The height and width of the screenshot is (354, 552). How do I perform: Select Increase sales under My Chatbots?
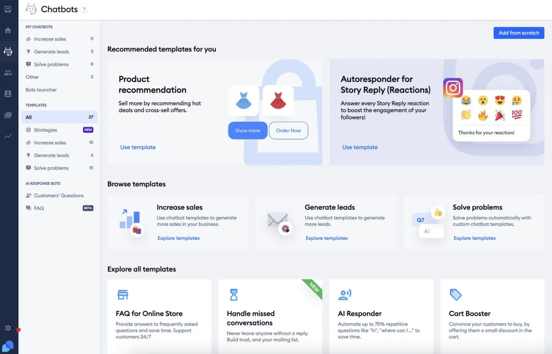[x=51, y=39]
